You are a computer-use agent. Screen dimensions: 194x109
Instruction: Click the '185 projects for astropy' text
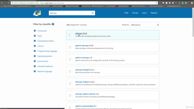pos(77,25)
